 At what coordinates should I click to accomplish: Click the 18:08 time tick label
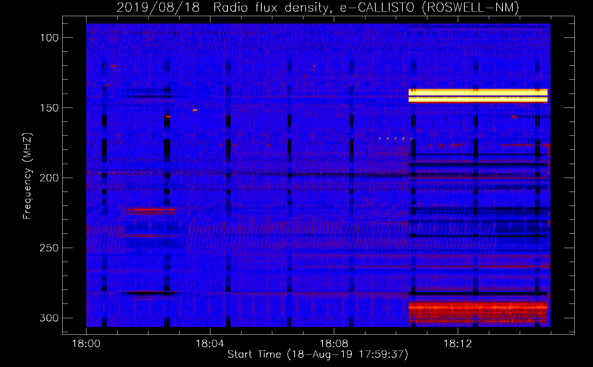pos(334,344)
